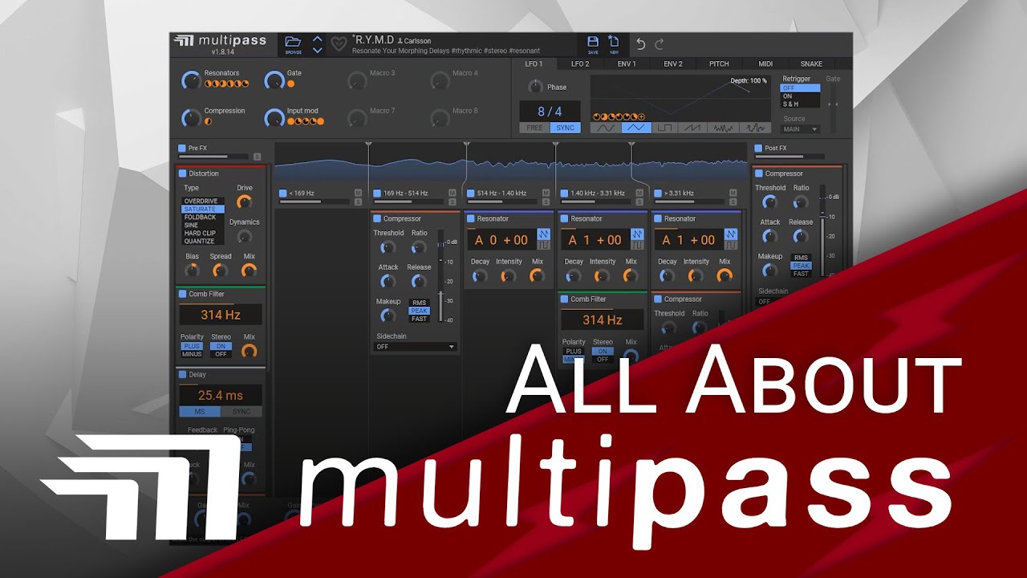Select sawtooth mode on the A 0 +00 resonator
Viewport: 1027px width, 578px height.
544,234
